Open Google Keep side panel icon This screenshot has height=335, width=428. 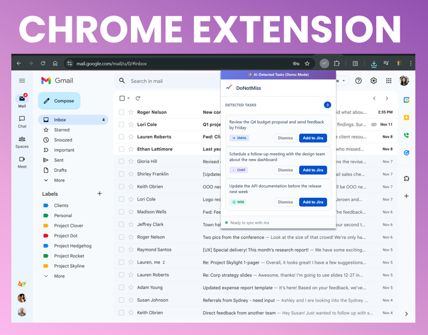[407, 118]
